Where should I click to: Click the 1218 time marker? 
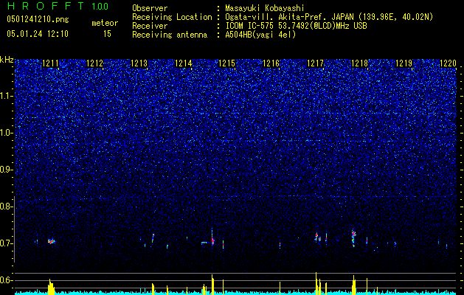pyautogui.click(x=359, y=63)
